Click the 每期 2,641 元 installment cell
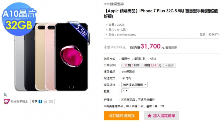220x123 pixels. point(153,65)
